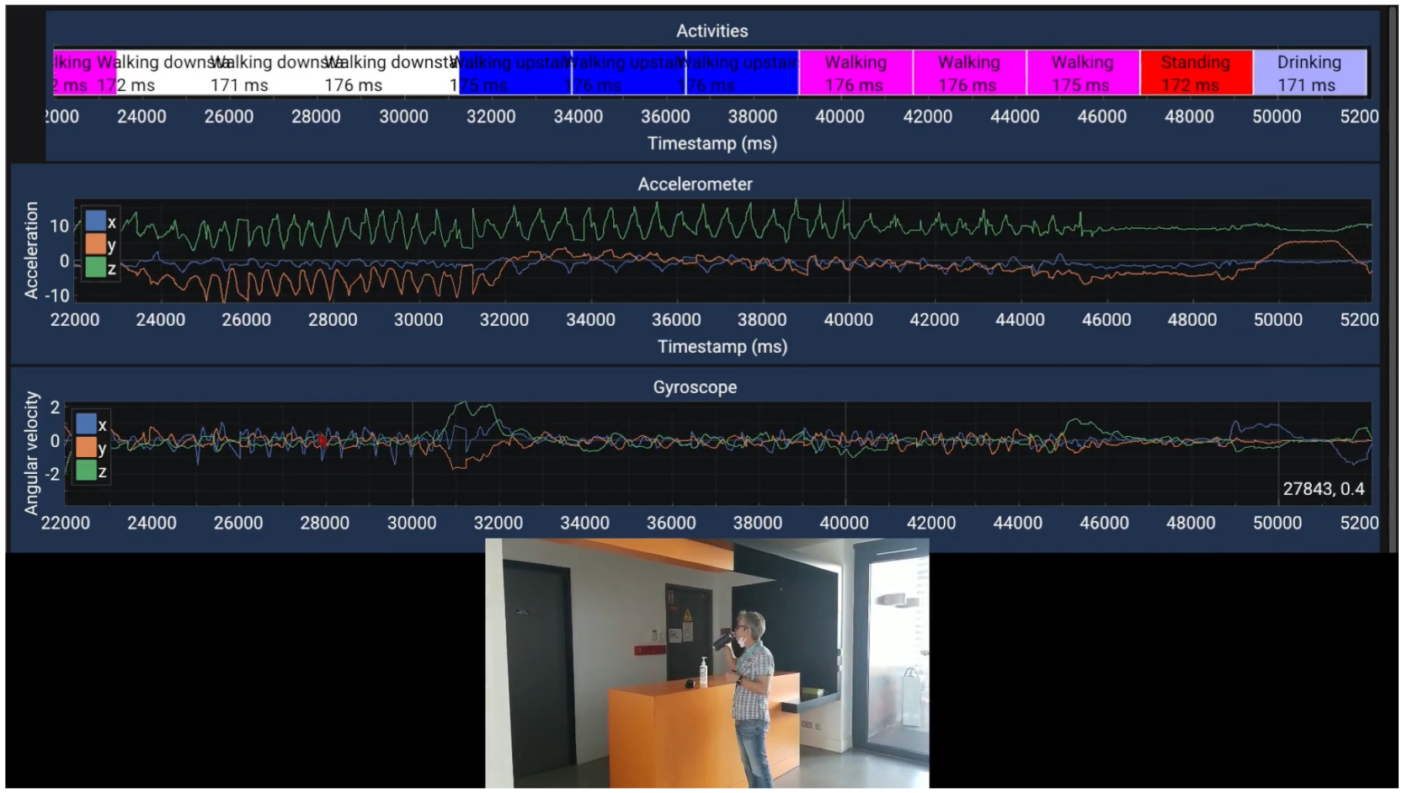This screenshot has height=793, width=1402.
Task: Click the Activities panel title
Action: (712, 31)
